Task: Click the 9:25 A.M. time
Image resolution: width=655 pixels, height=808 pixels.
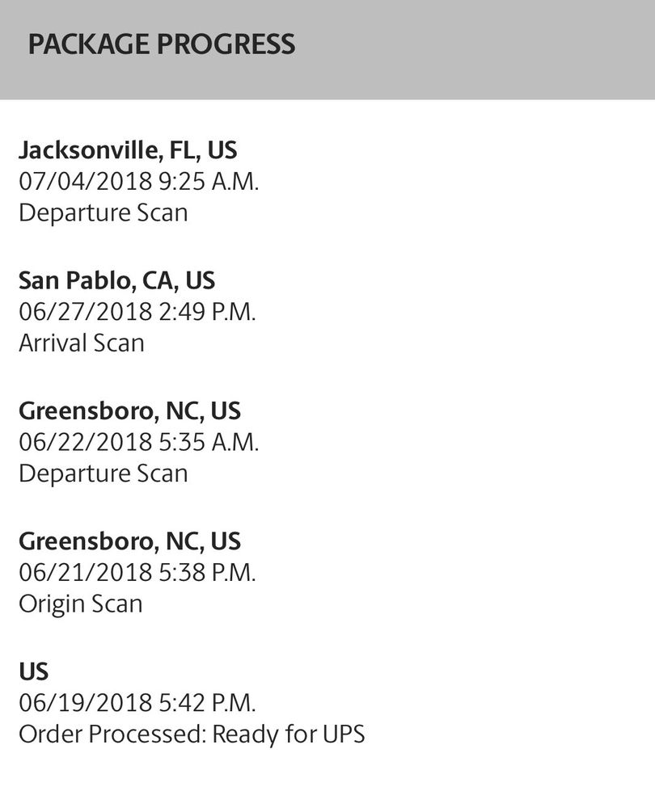Action: 209,181
